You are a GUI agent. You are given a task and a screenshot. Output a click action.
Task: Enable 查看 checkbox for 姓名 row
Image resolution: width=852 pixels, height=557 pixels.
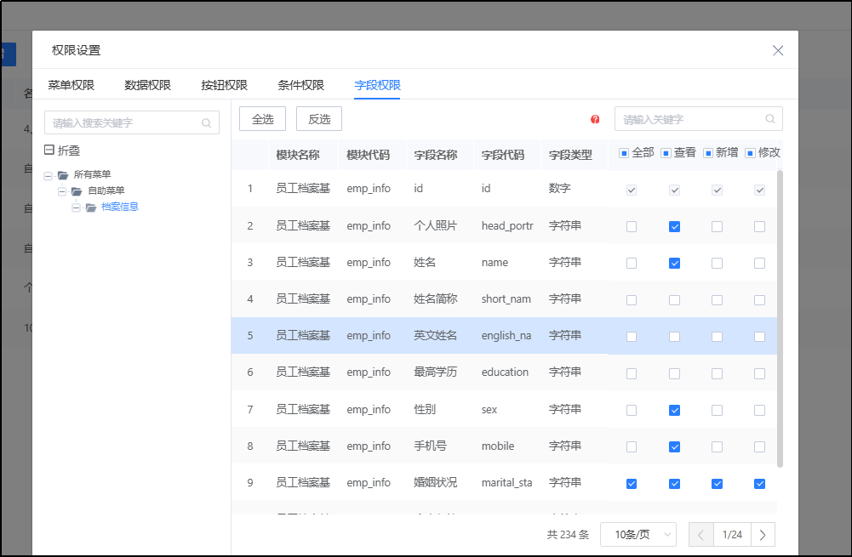click(x=674, y=263)
